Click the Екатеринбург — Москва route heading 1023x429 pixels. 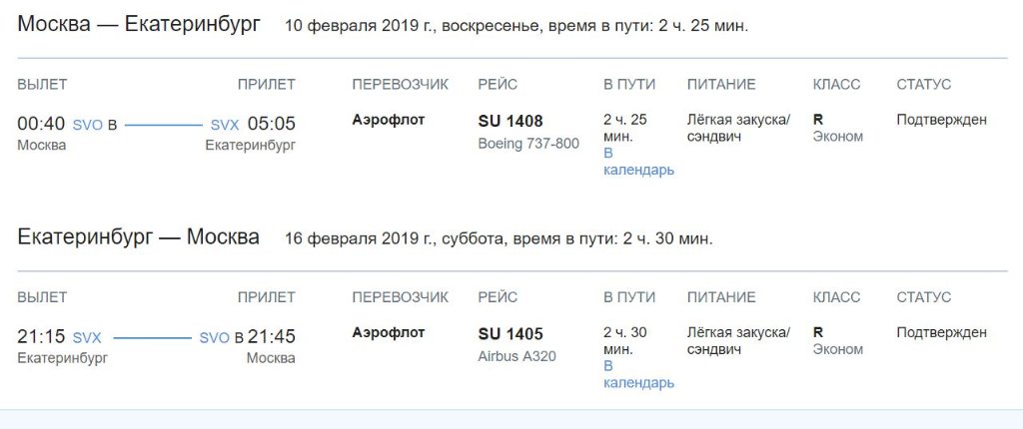139,237
